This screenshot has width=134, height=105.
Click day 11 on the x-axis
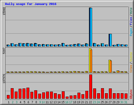(x=47, y=102)
